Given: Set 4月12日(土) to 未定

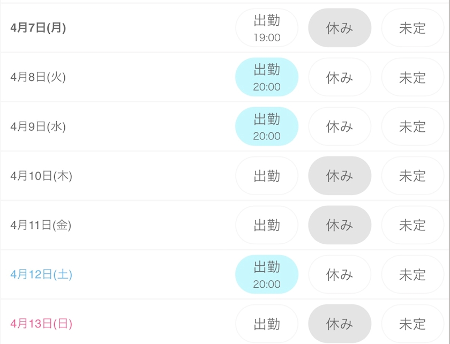Looking at the screenshot, I should point(412,274).
